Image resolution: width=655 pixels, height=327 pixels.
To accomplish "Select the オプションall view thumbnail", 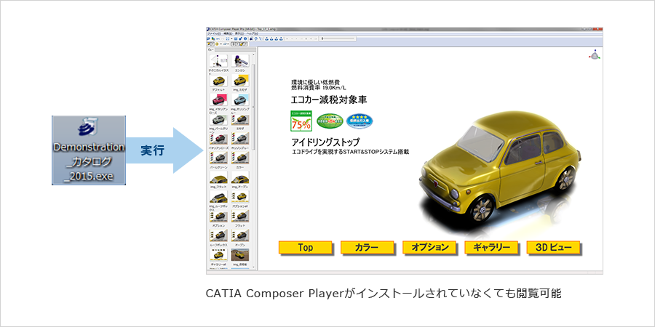I will 240,197.
